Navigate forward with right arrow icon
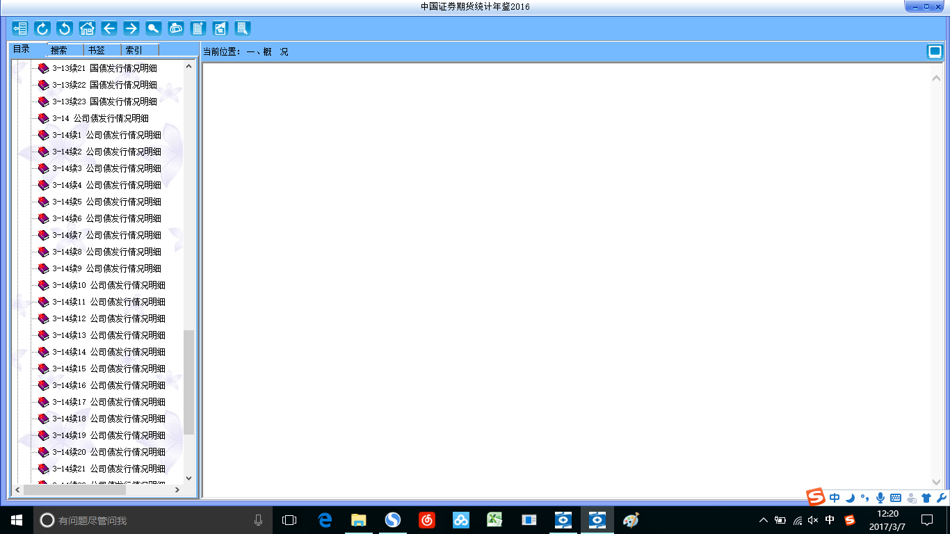This screenshot has height=534, width=950. pyautogui.click(x=131, y=29)
